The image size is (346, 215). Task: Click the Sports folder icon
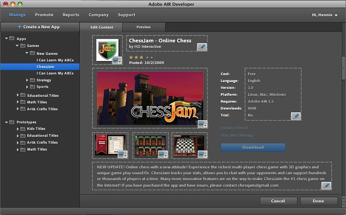33,87
